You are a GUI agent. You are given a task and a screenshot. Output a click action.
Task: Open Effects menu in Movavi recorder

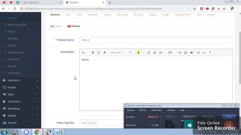[143, 110]
